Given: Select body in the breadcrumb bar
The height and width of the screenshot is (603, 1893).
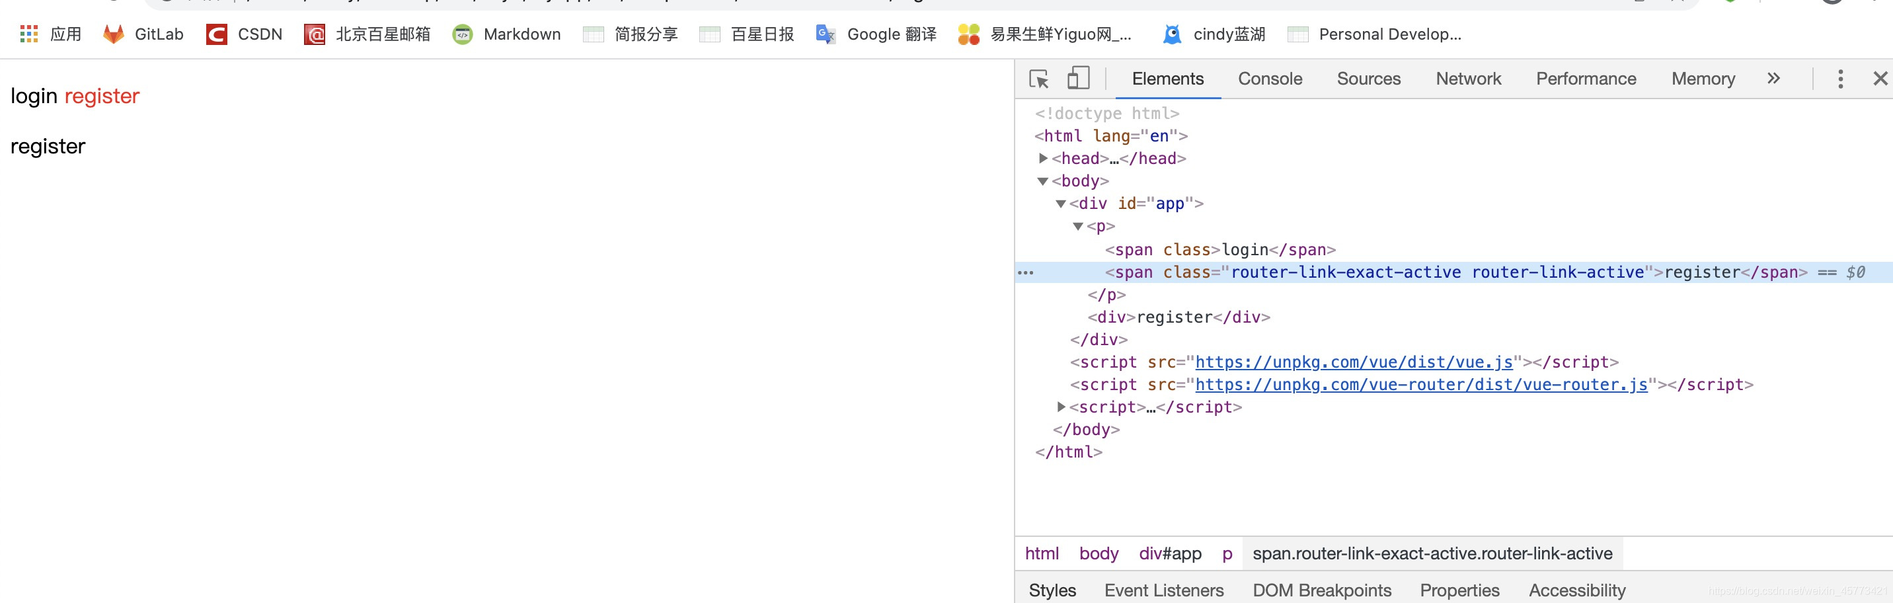Looking at the screenshot, I should pyautogui.click(x=1099, y=553).
